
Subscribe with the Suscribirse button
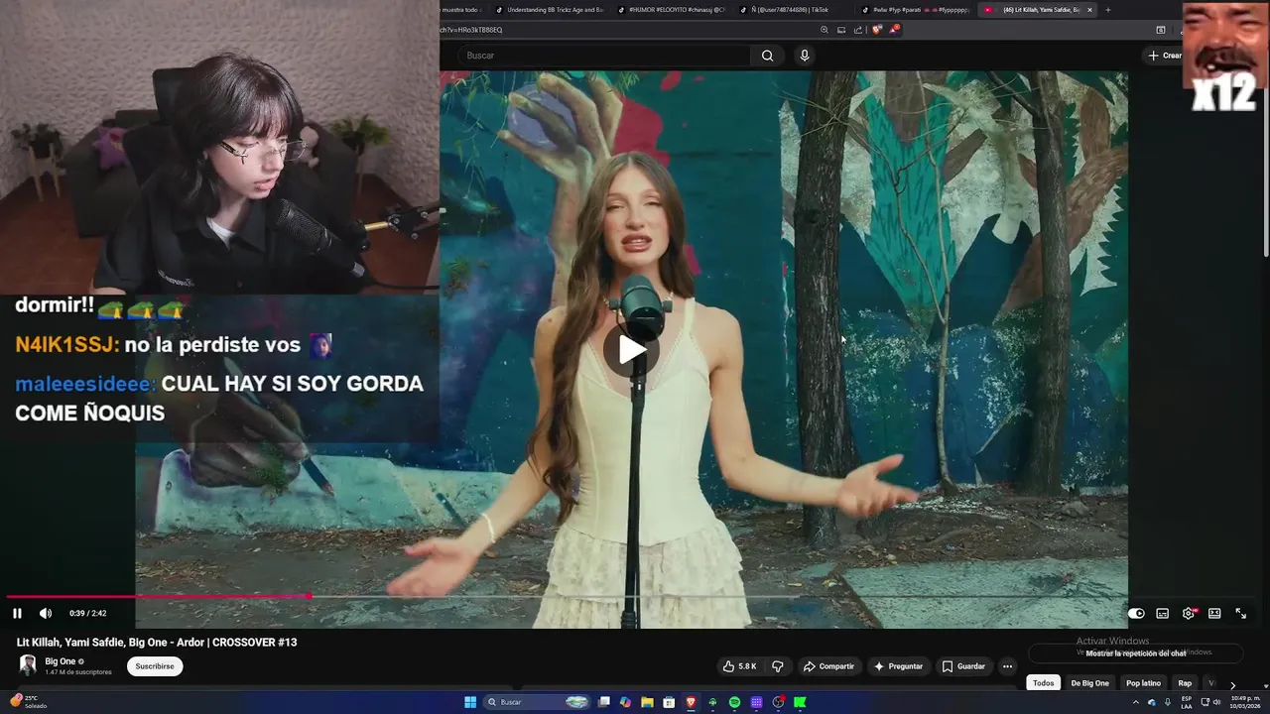(x=155, y=666)
